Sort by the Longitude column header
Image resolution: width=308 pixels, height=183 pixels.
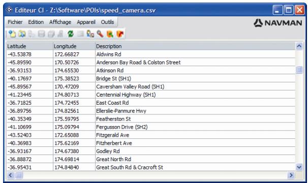click(74, 46)
